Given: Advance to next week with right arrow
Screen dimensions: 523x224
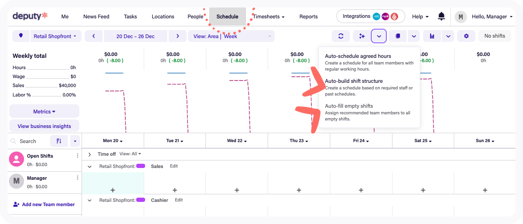Looking at the screenshot, I should coord(177,36).
